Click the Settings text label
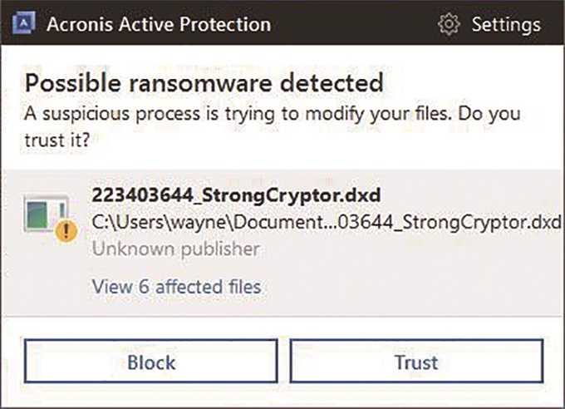Viewport: 565px width, 409px height. [x=506, y=25]
